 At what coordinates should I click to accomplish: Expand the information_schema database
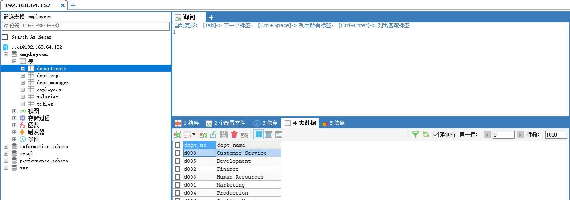(x=6, y=146)
